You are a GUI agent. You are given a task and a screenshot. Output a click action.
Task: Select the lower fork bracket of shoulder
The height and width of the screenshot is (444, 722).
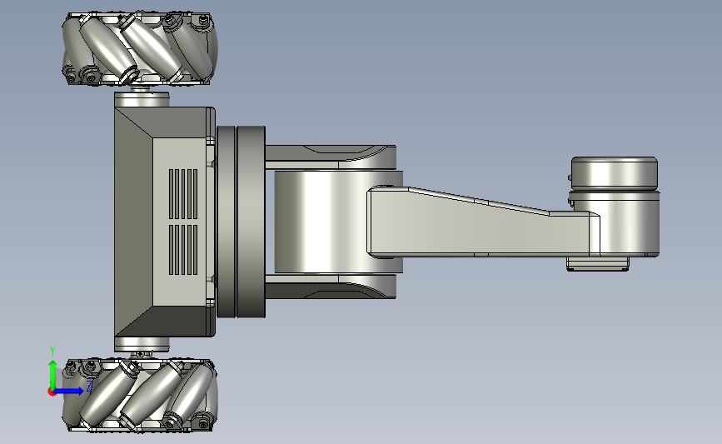[x=331, y=287]
